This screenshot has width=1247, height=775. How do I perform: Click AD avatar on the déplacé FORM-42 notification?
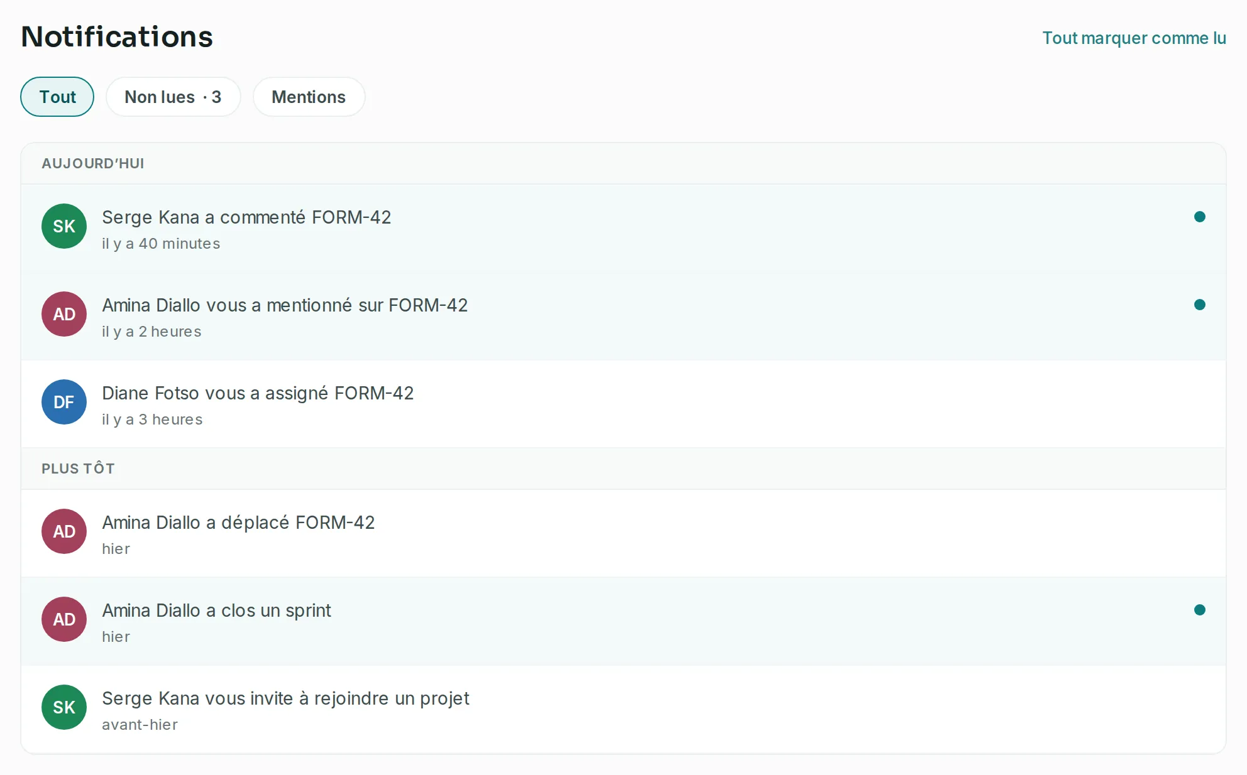64,531
